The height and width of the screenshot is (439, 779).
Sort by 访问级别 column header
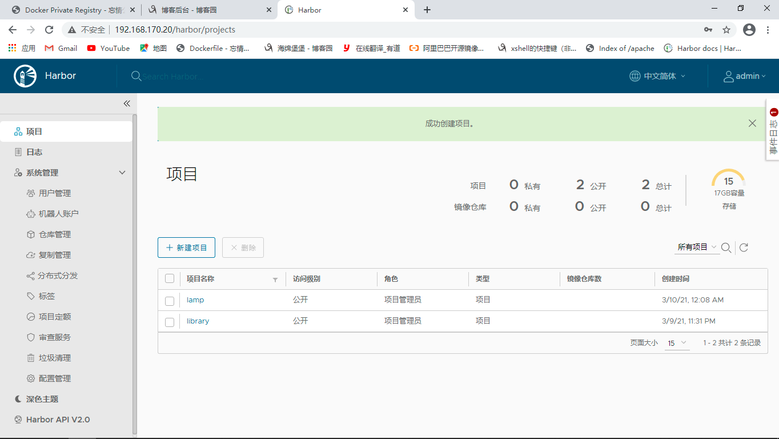307,279
